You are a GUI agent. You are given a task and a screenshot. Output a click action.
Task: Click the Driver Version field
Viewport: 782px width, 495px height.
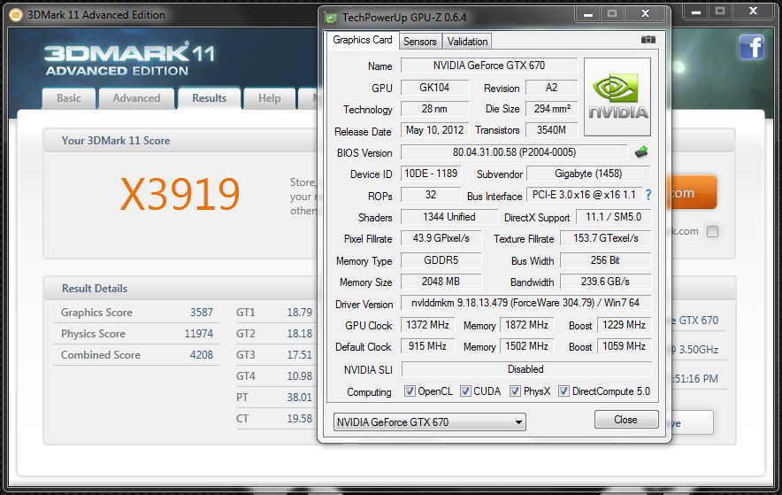pyautogui.click(x=526, y=303)
